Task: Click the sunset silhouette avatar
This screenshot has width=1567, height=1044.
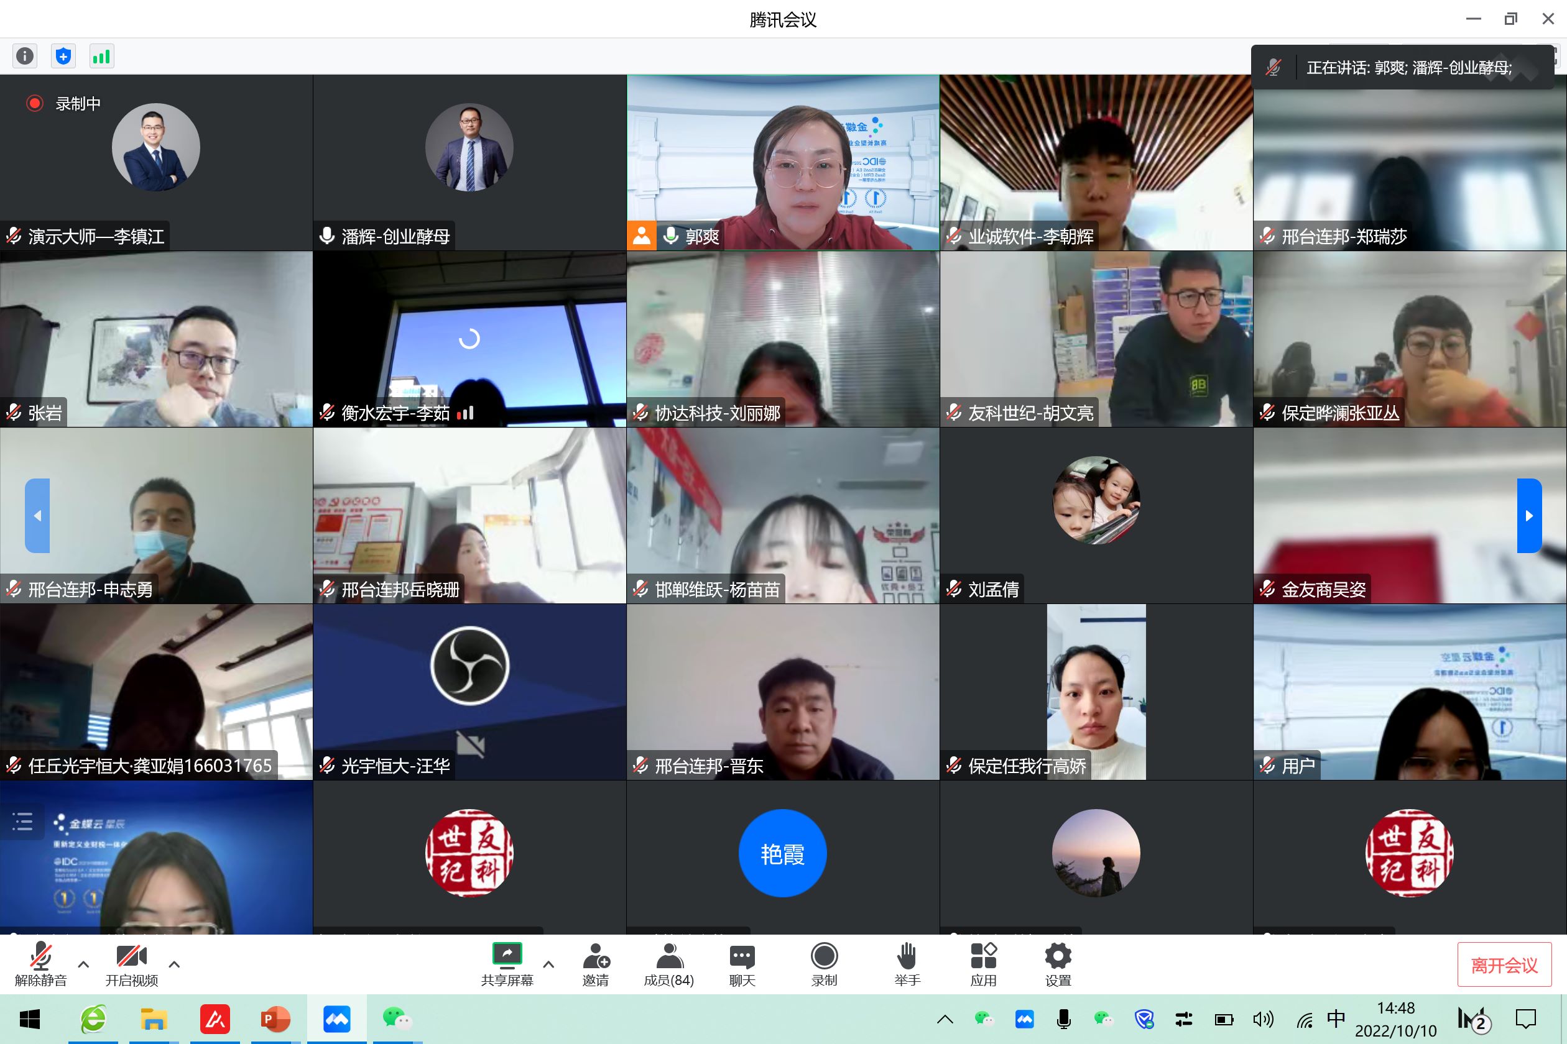Action: [1096, 853]
